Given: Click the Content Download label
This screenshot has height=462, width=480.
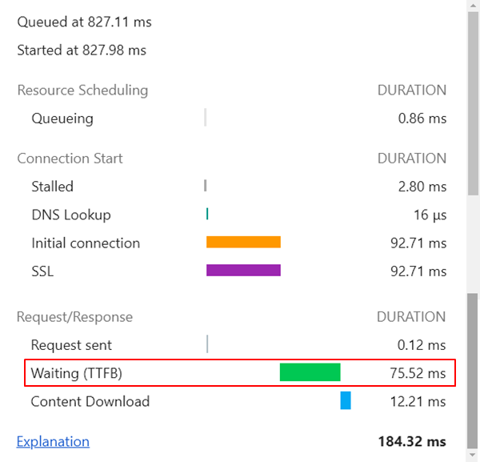Looking at the screenshot, I should (x=90, y=401).
